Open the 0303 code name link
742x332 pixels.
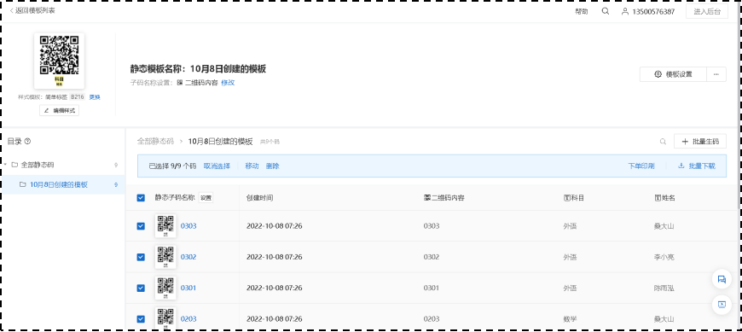[188, 226]
